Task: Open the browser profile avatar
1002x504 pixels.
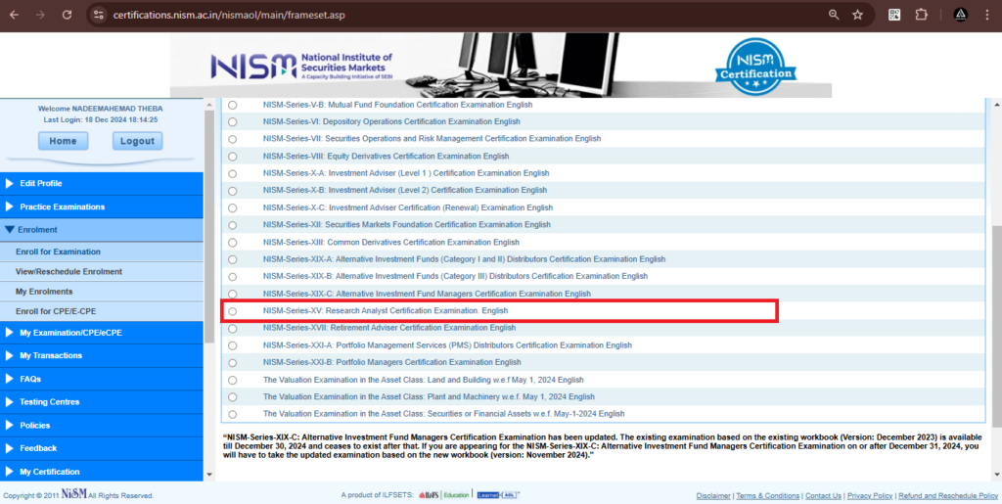Action: pyautogui.click(x=961, y=15)
